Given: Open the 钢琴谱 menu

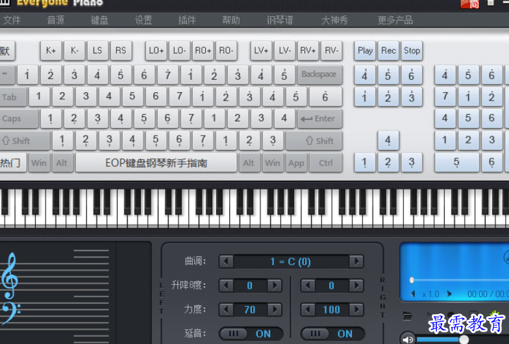Looking at the screenshot, I should click(x=280, y=20).
